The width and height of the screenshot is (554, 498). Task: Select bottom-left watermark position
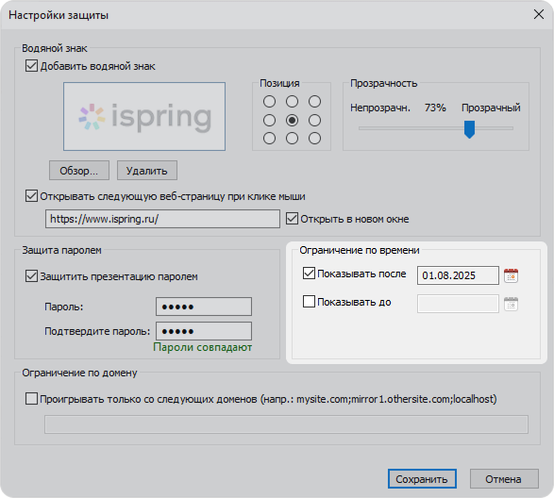[269, 138]
